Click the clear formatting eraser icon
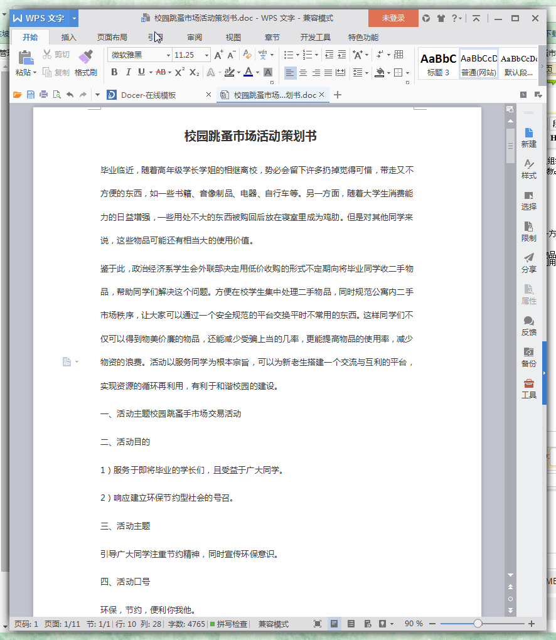This screenshot has width=556, height=640. point(247,55)
